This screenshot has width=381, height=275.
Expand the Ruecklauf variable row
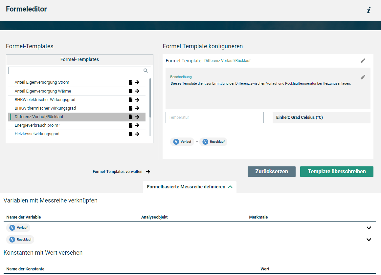pos(369,240)
